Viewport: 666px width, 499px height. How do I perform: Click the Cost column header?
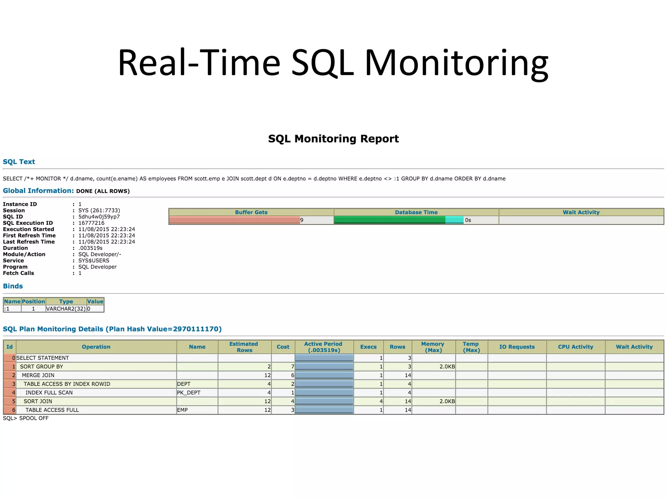click(283, 347)
